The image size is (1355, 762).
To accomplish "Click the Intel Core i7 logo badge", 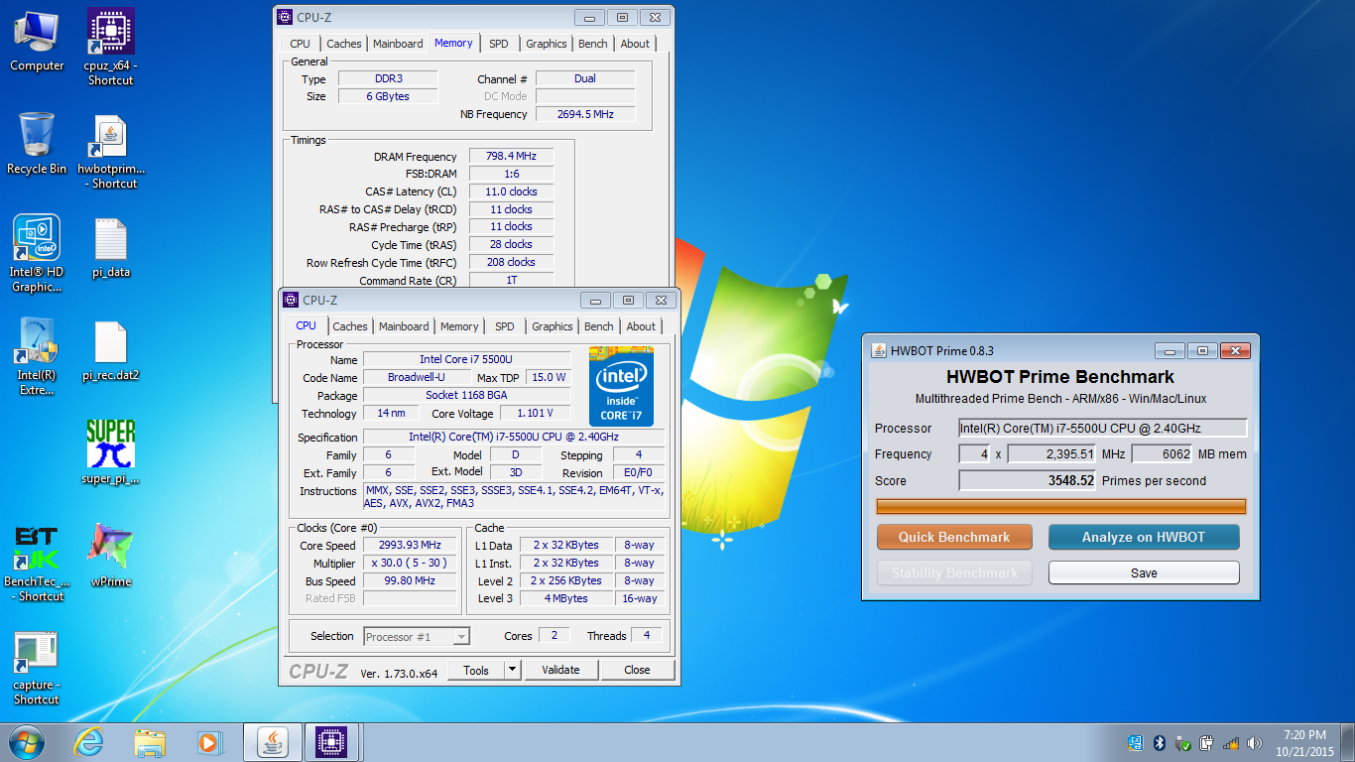I will pyautogui.click(x=621, y=386).
